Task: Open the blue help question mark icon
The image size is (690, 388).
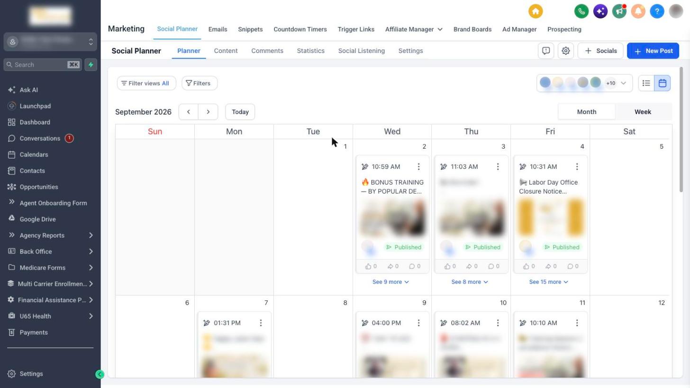Action: (657, 11)
